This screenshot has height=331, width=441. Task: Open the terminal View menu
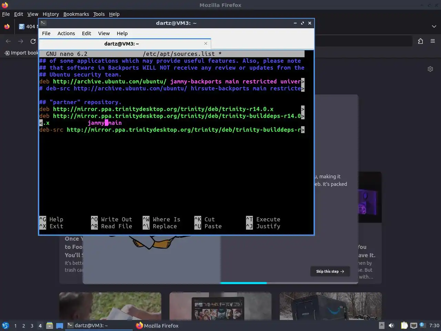pyautogui.click(x=104, y=33)
